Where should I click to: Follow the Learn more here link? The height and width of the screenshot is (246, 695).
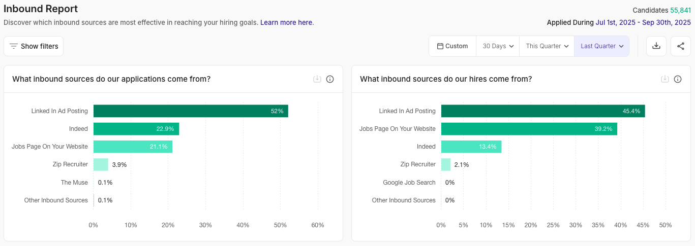tap(286, 22)
